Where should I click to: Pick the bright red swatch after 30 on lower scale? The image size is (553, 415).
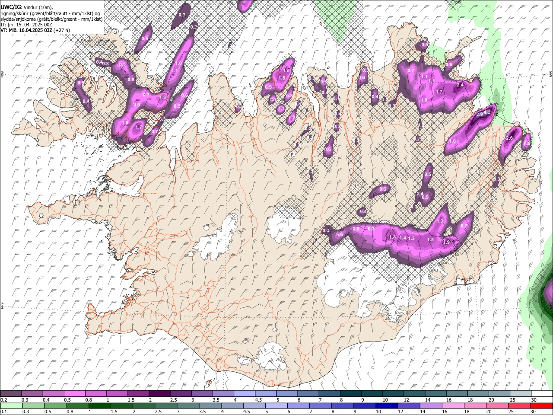tap(541, 405)
